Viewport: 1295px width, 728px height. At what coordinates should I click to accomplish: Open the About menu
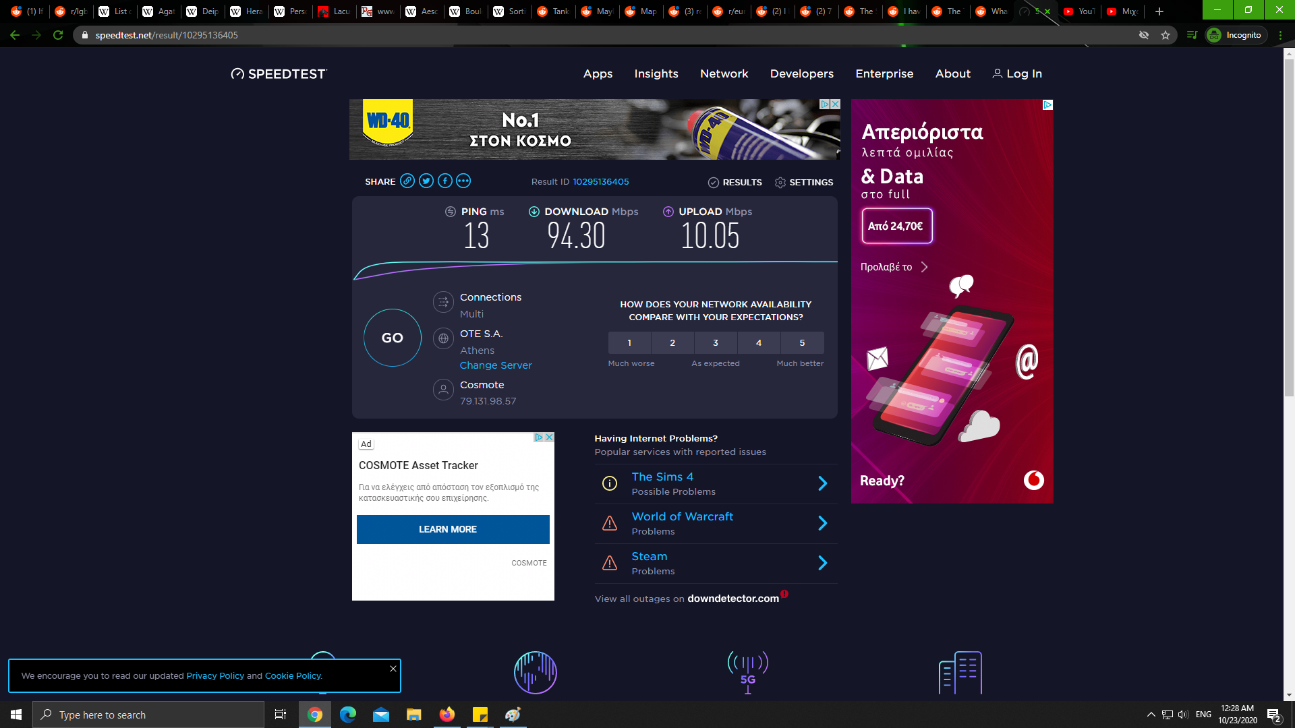coord(953,74)
